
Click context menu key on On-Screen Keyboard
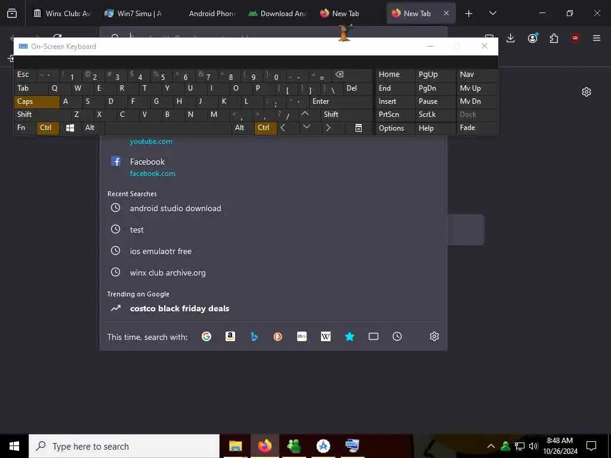click(359, 128)
